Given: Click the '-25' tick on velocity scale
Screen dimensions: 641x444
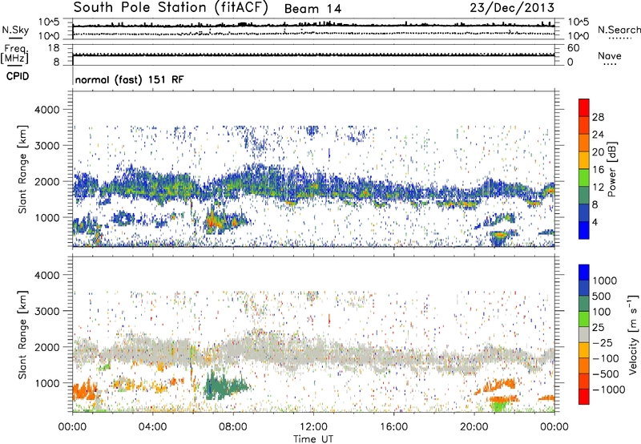Looking at the screenshot, I should (x=603, y=342).
